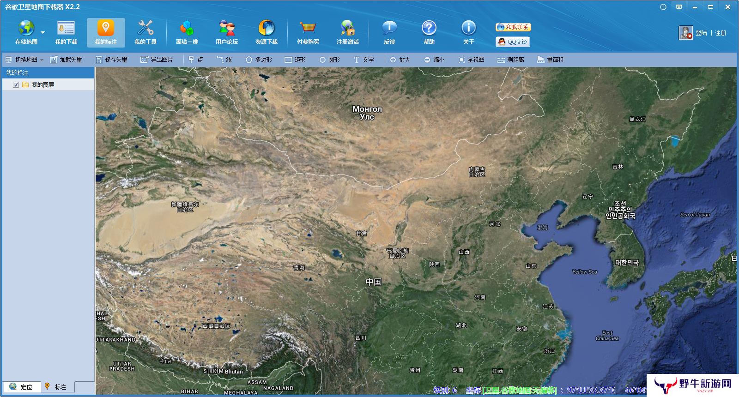Select the 文字 text tool
Viewport: 739px width, 397px height.
(363, 60)
